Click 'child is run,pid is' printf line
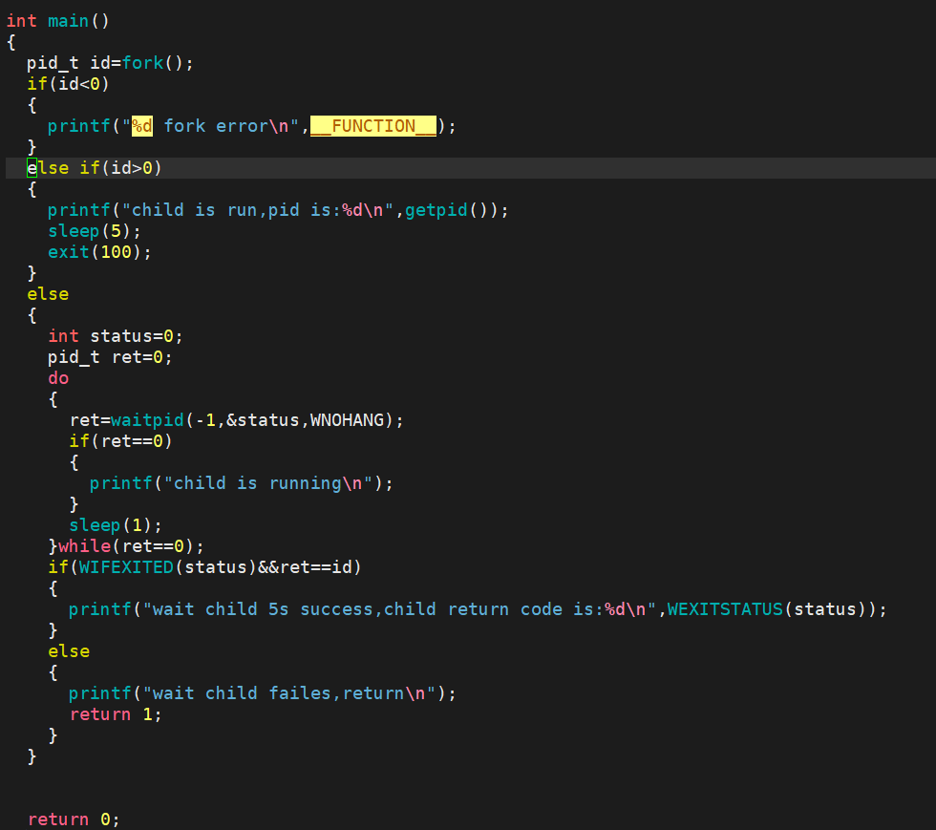 pos(278,210)
